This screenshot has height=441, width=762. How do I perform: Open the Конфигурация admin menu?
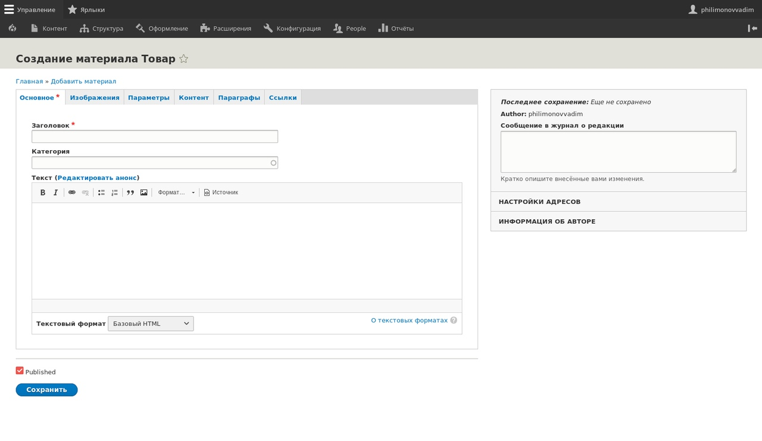pyautogui.click(x=292, y=28)
